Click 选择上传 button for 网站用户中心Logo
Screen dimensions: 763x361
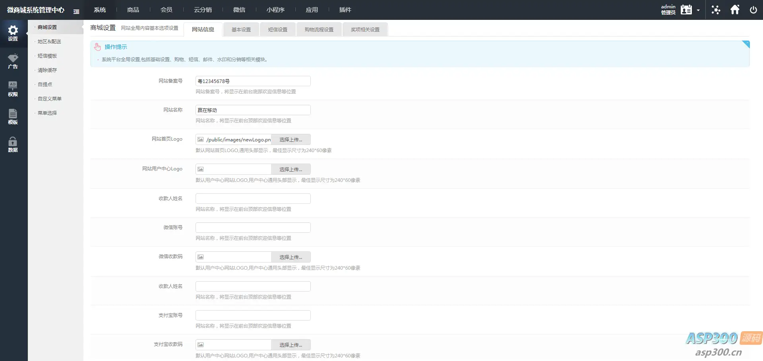point(291,169)
